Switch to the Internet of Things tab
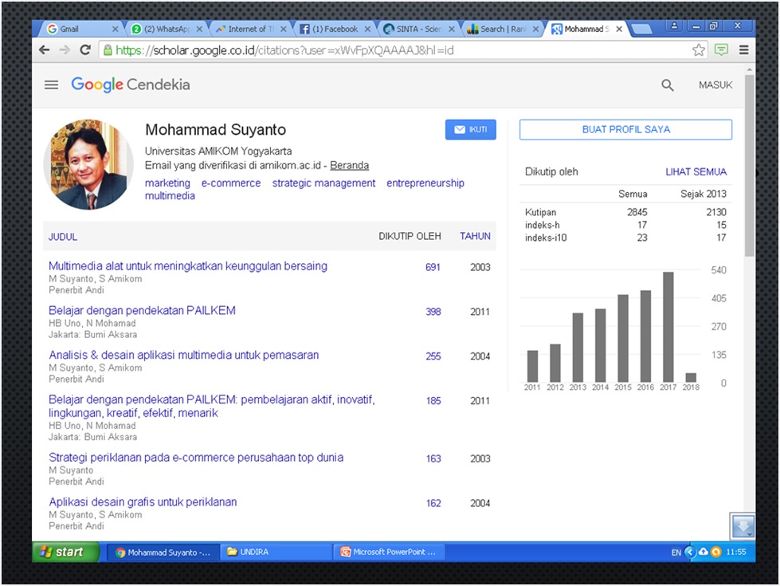The height and width of the screenshot is (586, 780). (251, 29)
